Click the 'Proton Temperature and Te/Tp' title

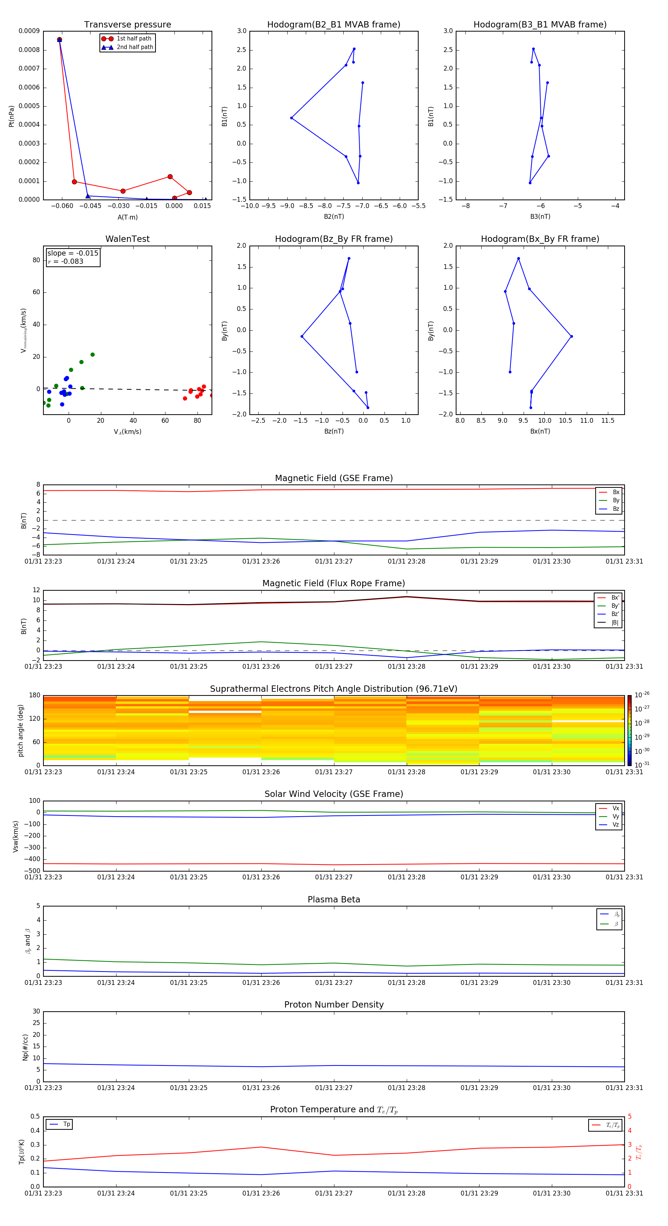tap(334, 1110)
